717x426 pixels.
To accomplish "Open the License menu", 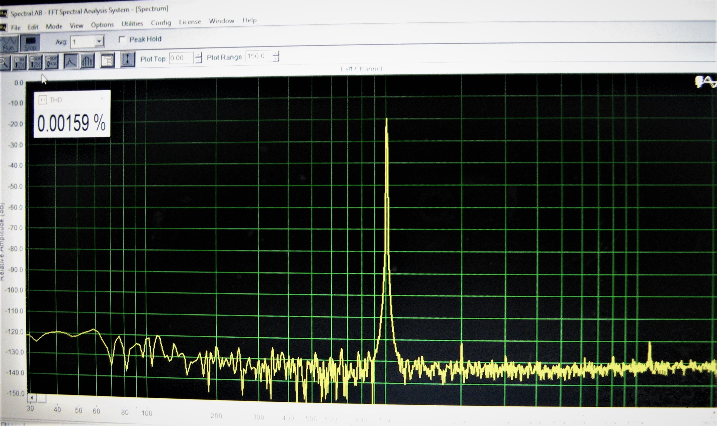I will tap(190, 22).
